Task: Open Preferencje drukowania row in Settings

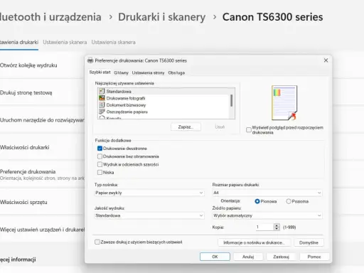Action: tap(42, 175)
